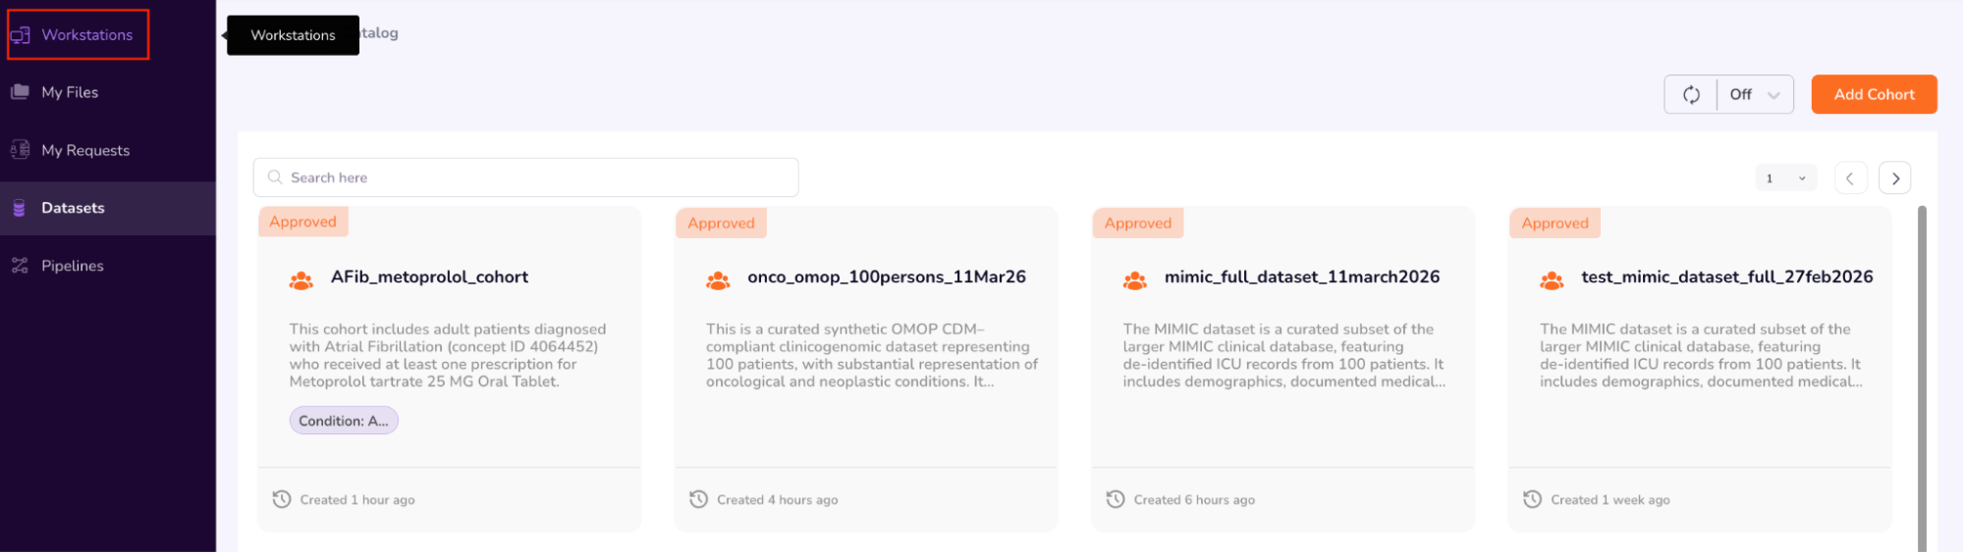Screen dimensions: 1963x553
Task: Click the refresh icon near Off dropdown
Action: (1691, 95)
